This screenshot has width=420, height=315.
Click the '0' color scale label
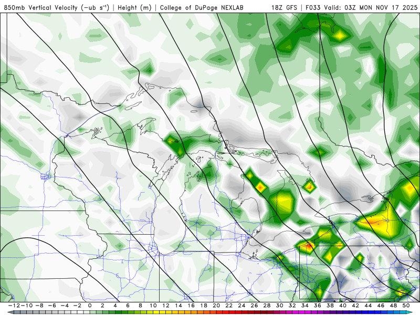(90, 306)
